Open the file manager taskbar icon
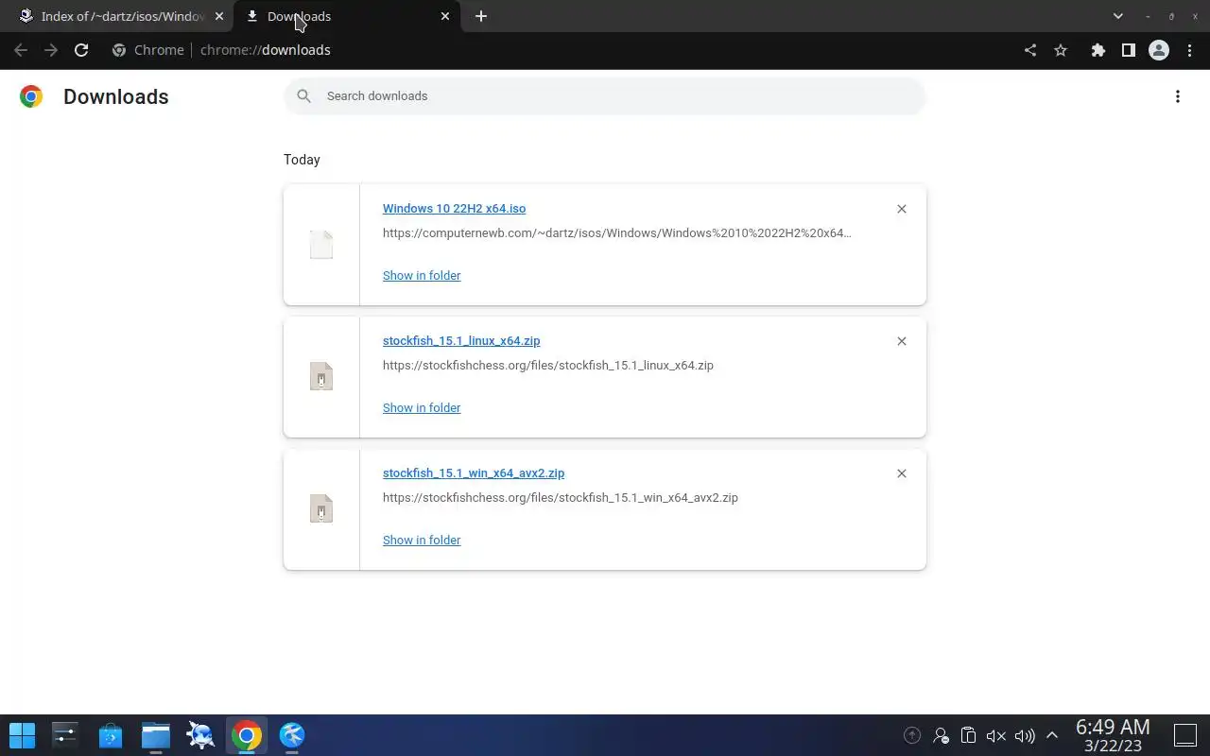This screenshot has height=756, width=1210. pos(156,735)
